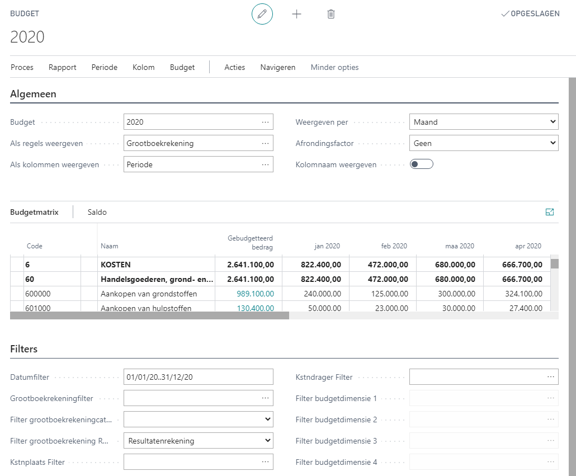Viewport: 576px width, 476px height.
Task: Open ellipsis for Grootboekrekeningfilter
Action: 265,398
